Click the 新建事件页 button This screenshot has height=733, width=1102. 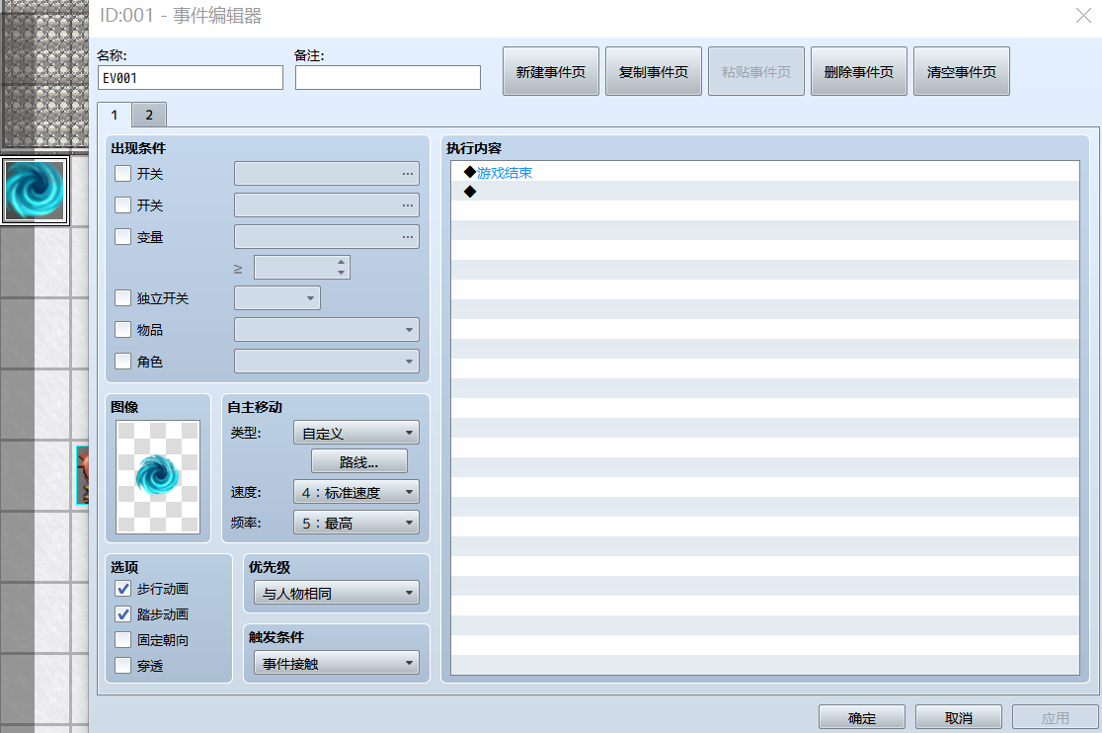point(551,71)
